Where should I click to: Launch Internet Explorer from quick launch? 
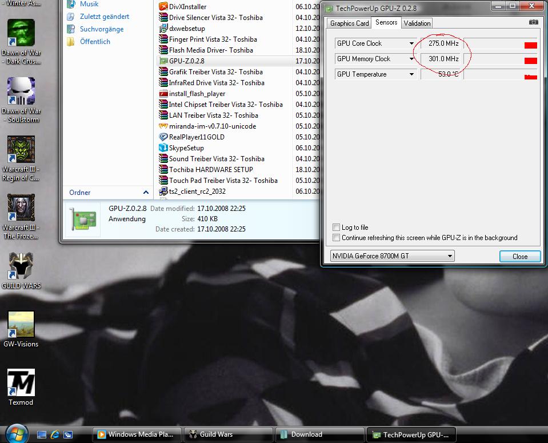click(x=55, y=434)
